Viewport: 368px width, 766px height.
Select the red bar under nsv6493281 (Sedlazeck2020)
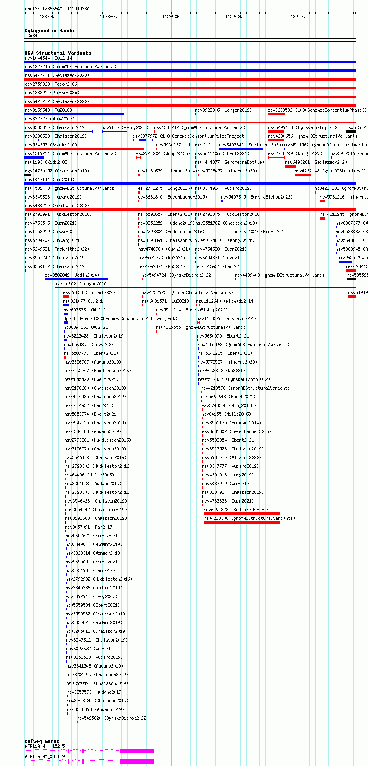tap(290, 166)
